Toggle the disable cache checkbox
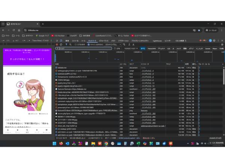This screenshot has width=225, height=168. (x=88, y=44)
